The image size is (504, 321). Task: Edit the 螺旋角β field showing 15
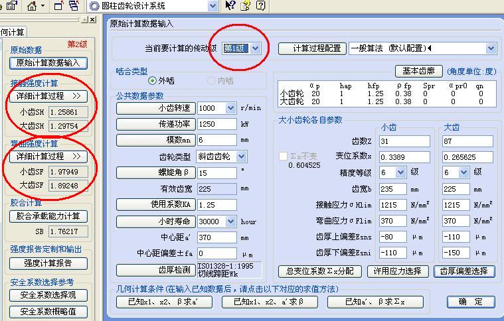217,172
